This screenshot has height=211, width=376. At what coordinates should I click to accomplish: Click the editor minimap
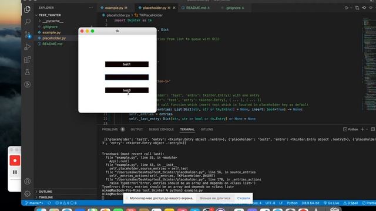coord(369,64)
